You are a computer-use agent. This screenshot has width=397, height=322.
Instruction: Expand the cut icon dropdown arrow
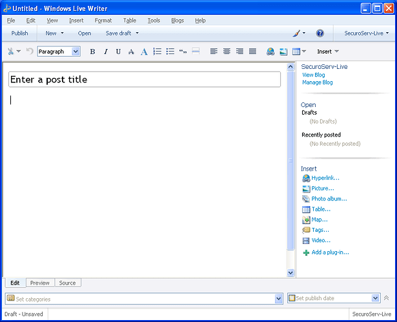pyautogui.click(x=19, y=52)
